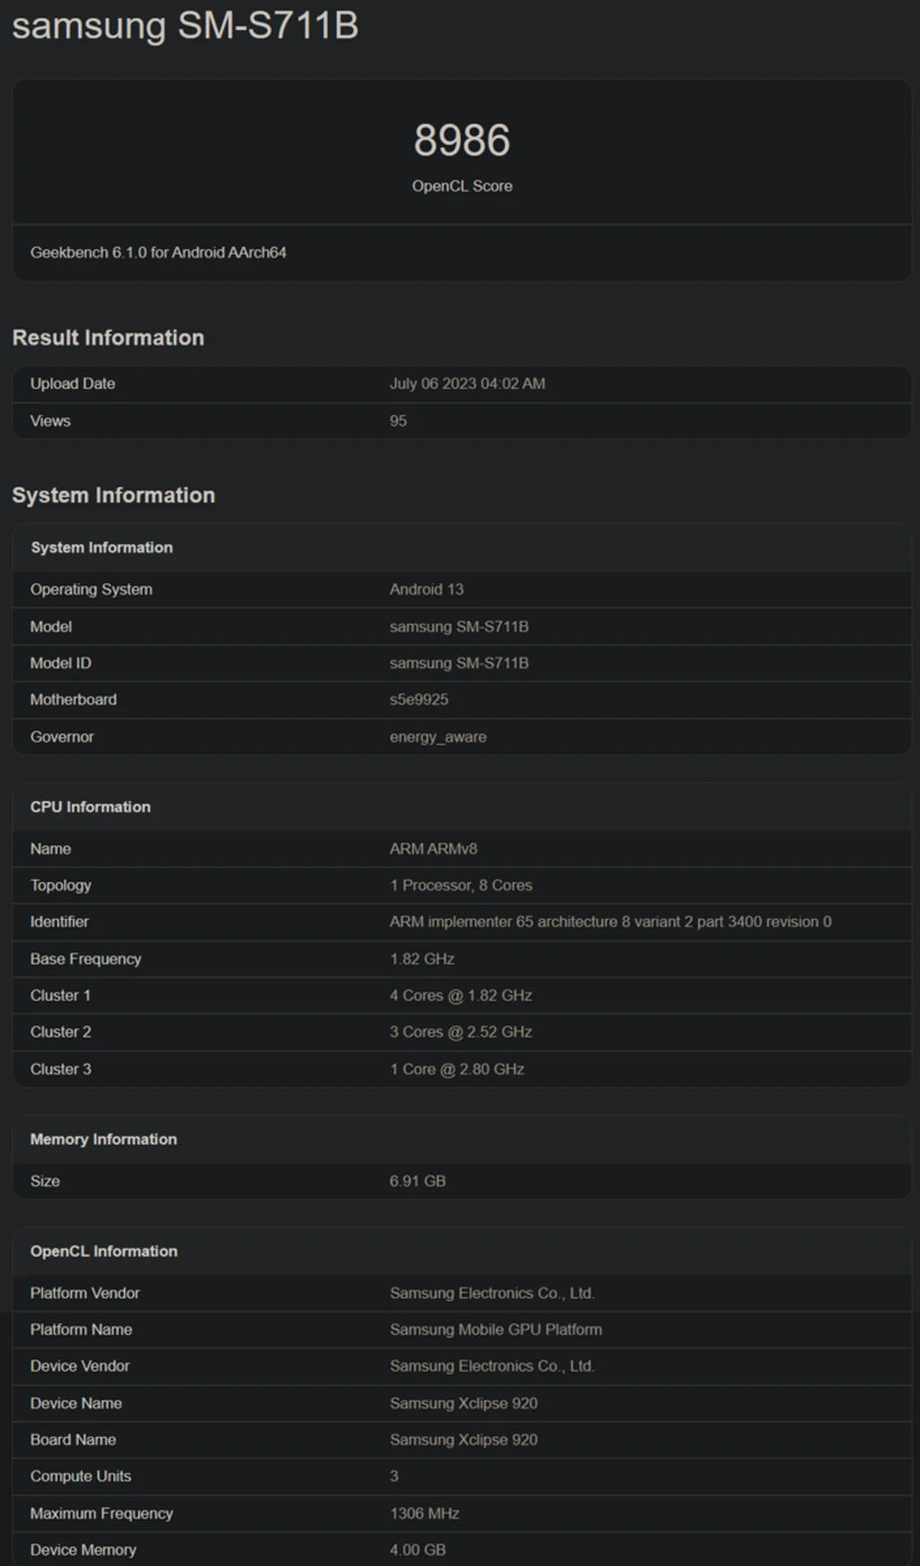Select Platform Name value 'Samsung Mobile GPU Platform'

[x=496, y=1330]
